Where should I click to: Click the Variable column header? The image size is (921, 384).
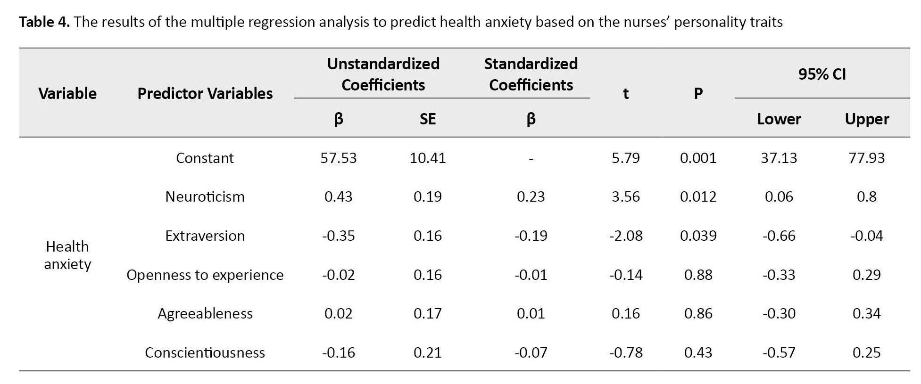pyautogui.click(x=67, y=93)
